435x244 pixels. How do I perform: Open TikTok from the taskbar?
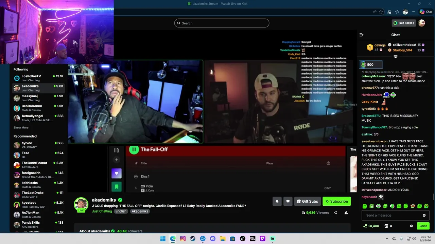pyautogui.click(x=243, y=239)
